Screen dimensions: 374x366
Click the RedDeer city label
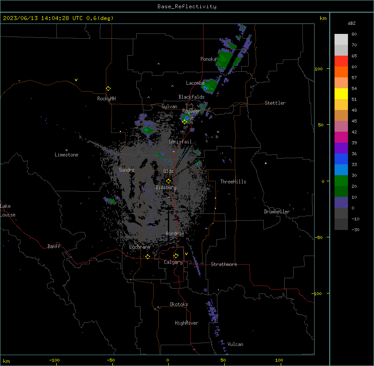tap(191, 111)
